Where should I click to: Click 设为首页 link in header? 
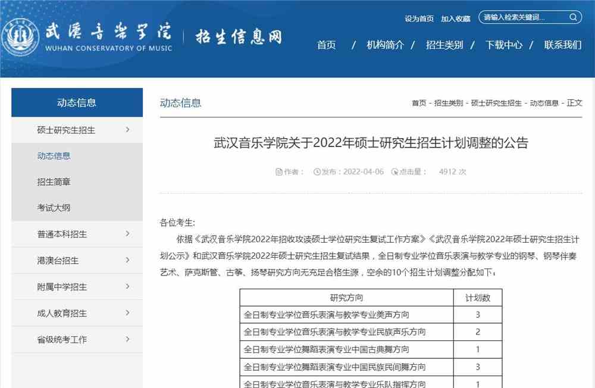(x=419, y=18)
